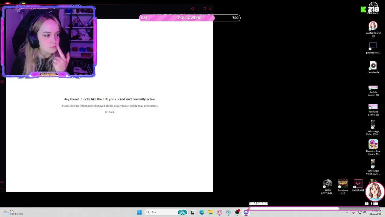Click the round avatar girl overlay
385x217 pixels.
click(x=375, y=191)
